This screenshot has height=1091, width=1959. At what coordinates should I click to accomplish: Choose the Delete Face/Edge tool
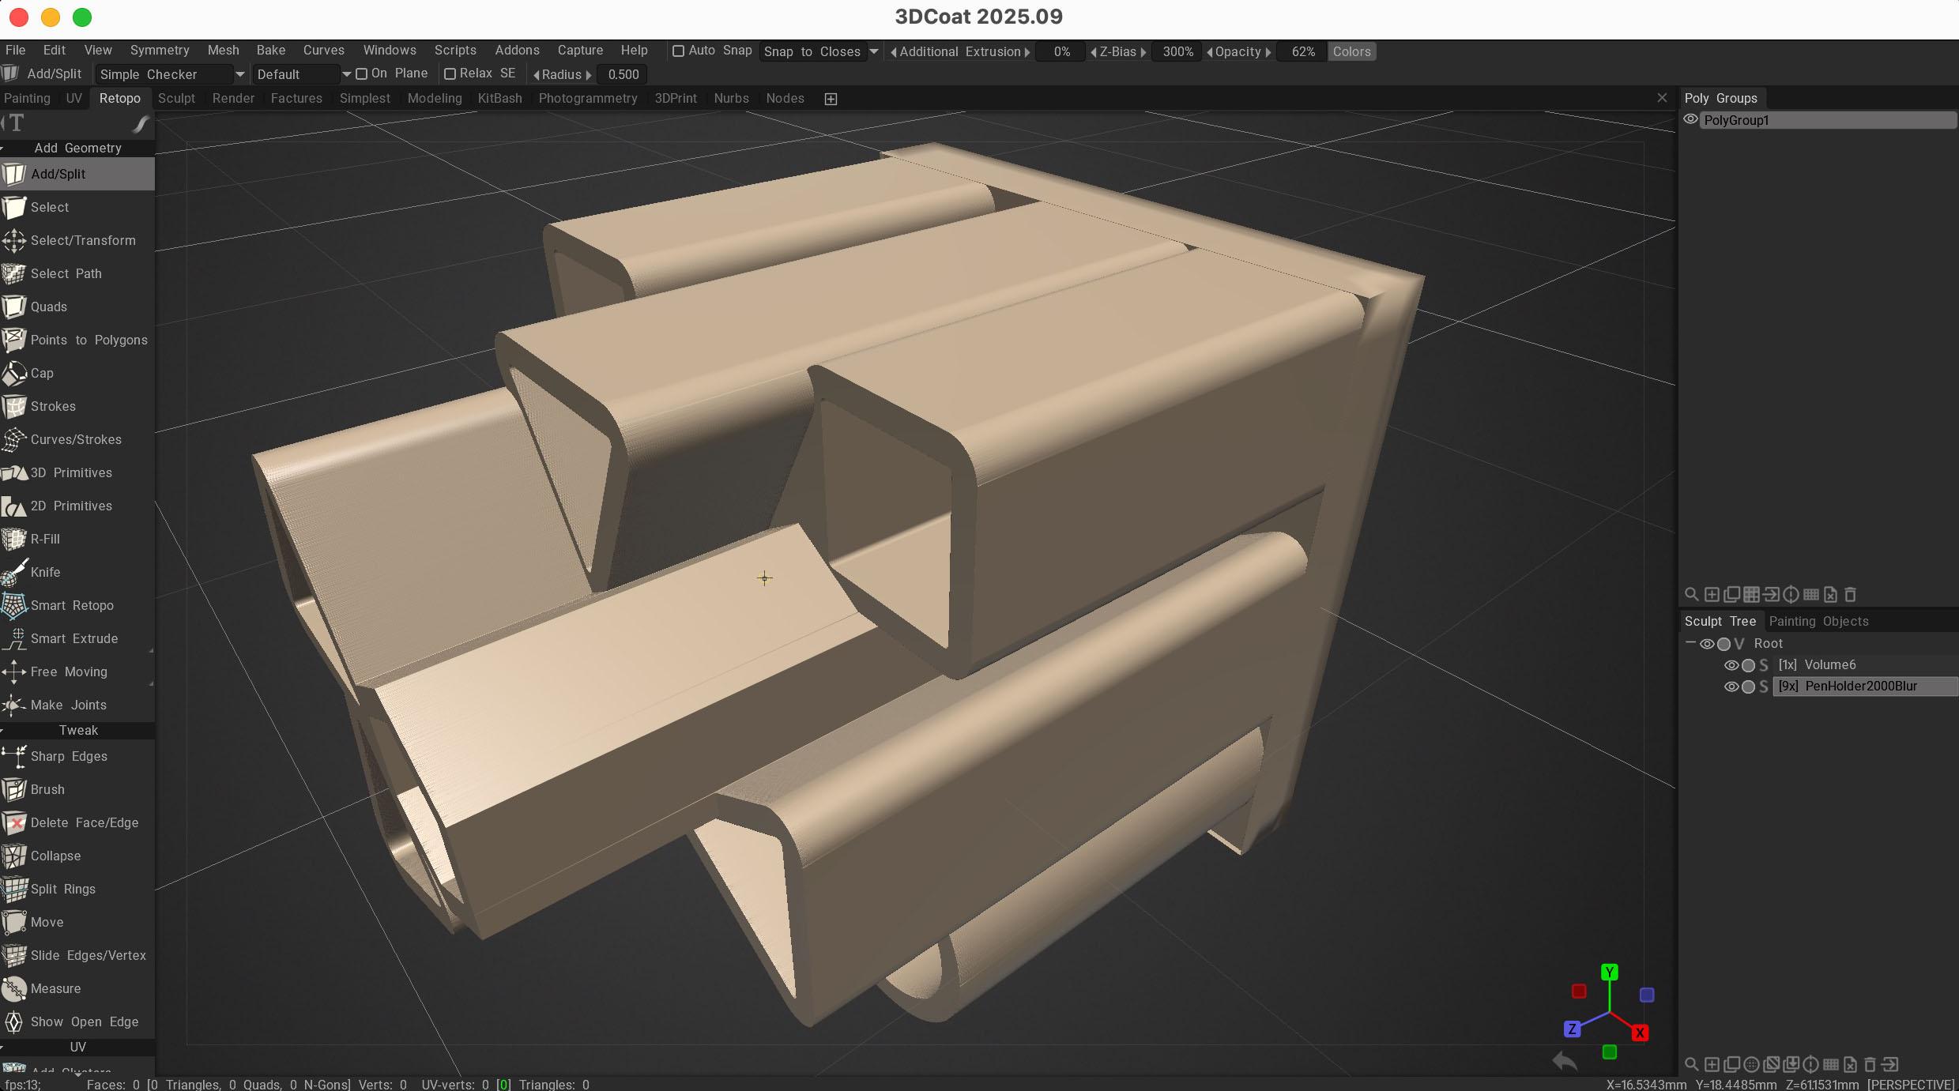pos(84,822)
